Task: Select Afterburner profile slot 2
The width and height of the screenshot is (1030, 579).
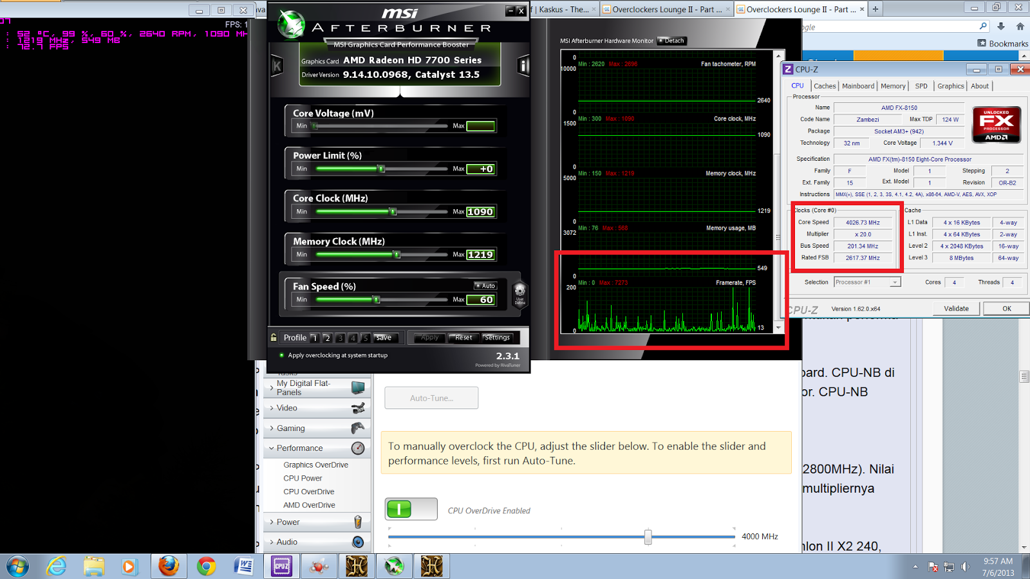Action: (327, 338)
